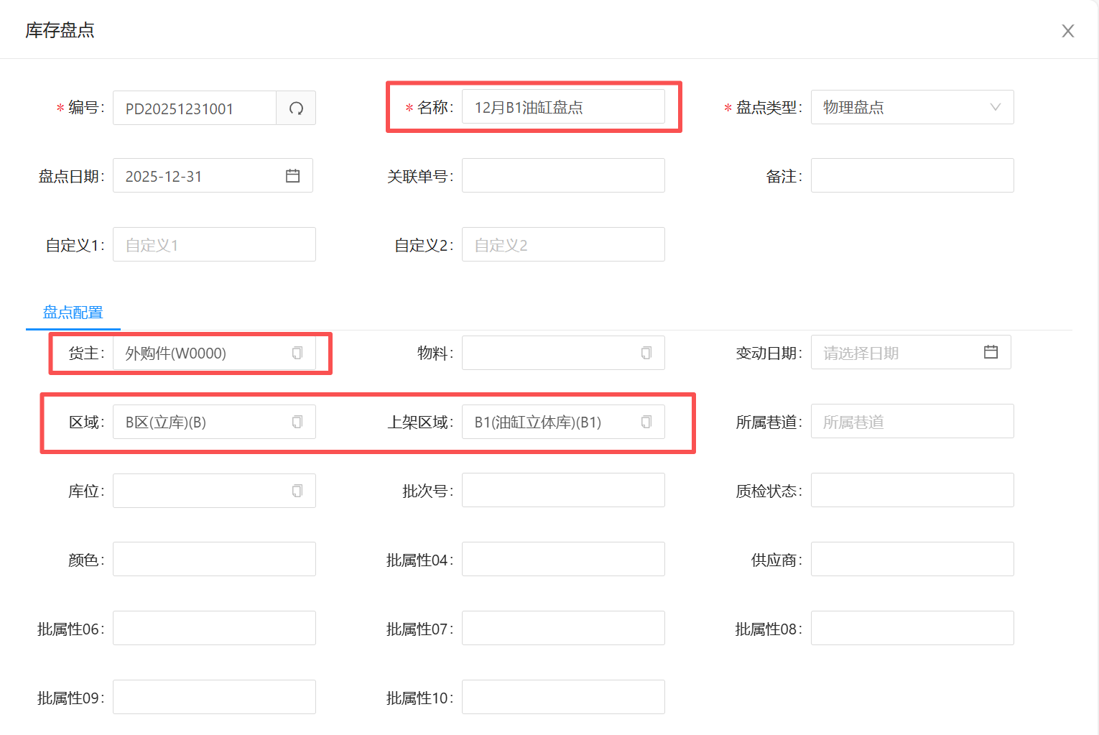
Task: Click the picker icon in 区域 field
Action: pyautogui.click(x=297, y=422)
